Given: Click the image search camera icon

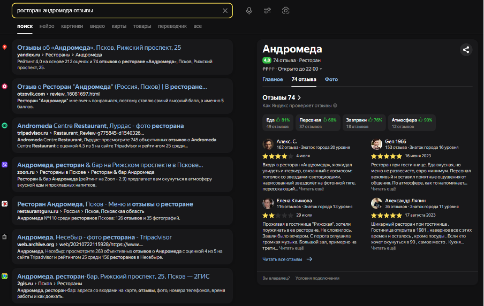Looking at the screenshot, I should 286,11.
